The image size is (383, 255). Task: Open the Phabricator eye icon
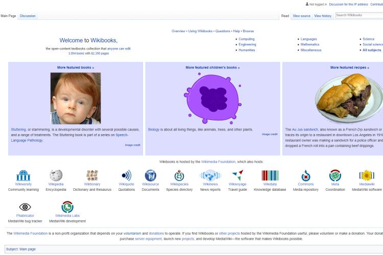tap(25, 207)
